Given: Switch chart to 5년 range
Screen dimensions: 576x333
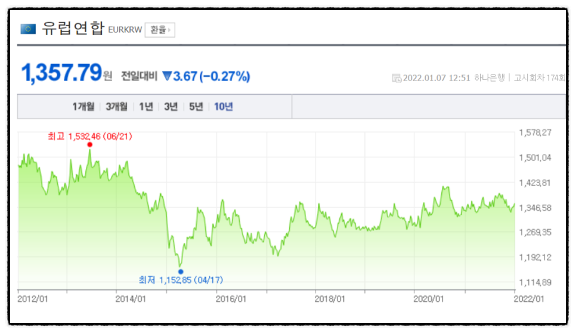Looking at the screenshot, I should 196,107.
